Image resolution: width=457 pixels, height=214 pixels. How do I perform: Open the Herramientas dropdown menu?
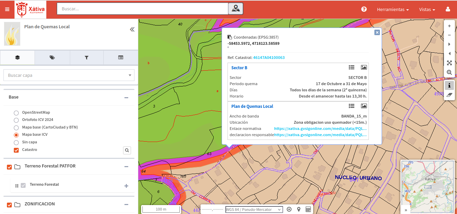(393, 10)
